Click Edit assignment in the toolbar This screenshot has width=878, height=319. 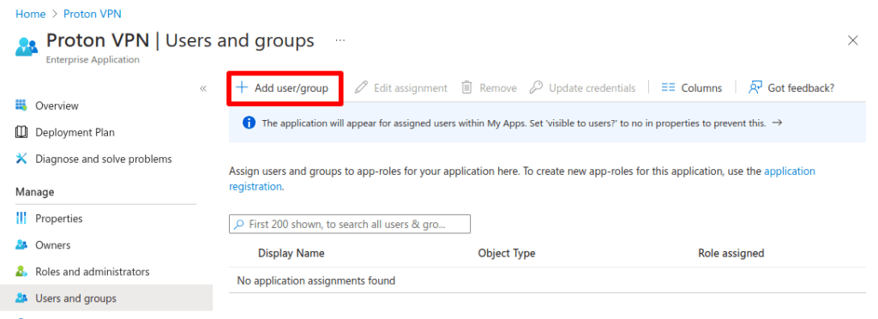click(401, 87)
